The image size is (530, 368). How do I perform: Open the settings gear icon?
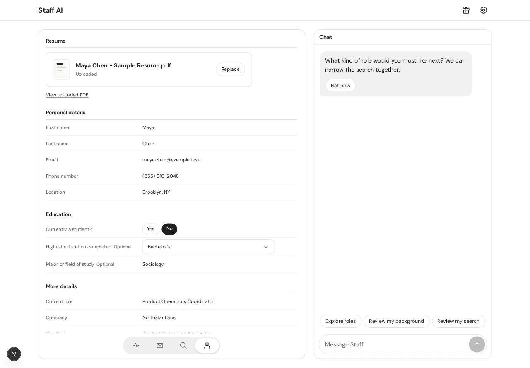click(484, 10)
